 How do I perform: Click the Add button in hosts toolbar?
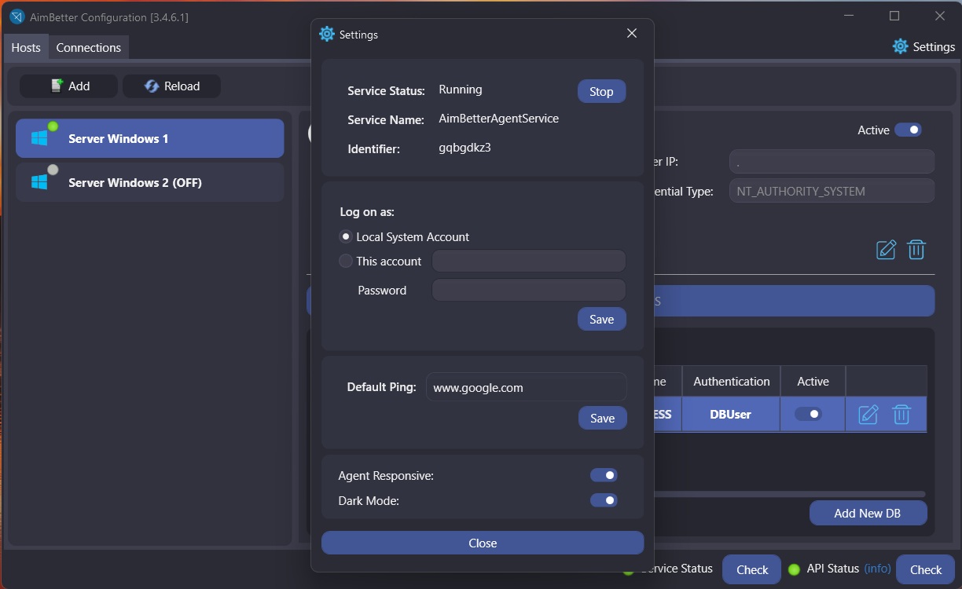[69, 86]
